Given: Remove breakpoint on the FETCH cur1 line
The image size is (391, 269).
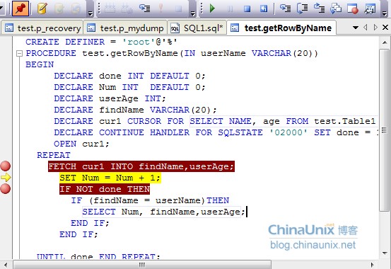Looking at the screenshot, I should click(5, 166).
